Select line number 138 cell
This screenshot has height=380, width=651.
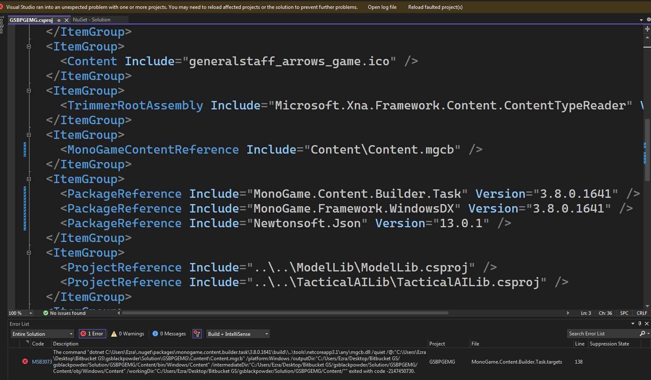579,362
